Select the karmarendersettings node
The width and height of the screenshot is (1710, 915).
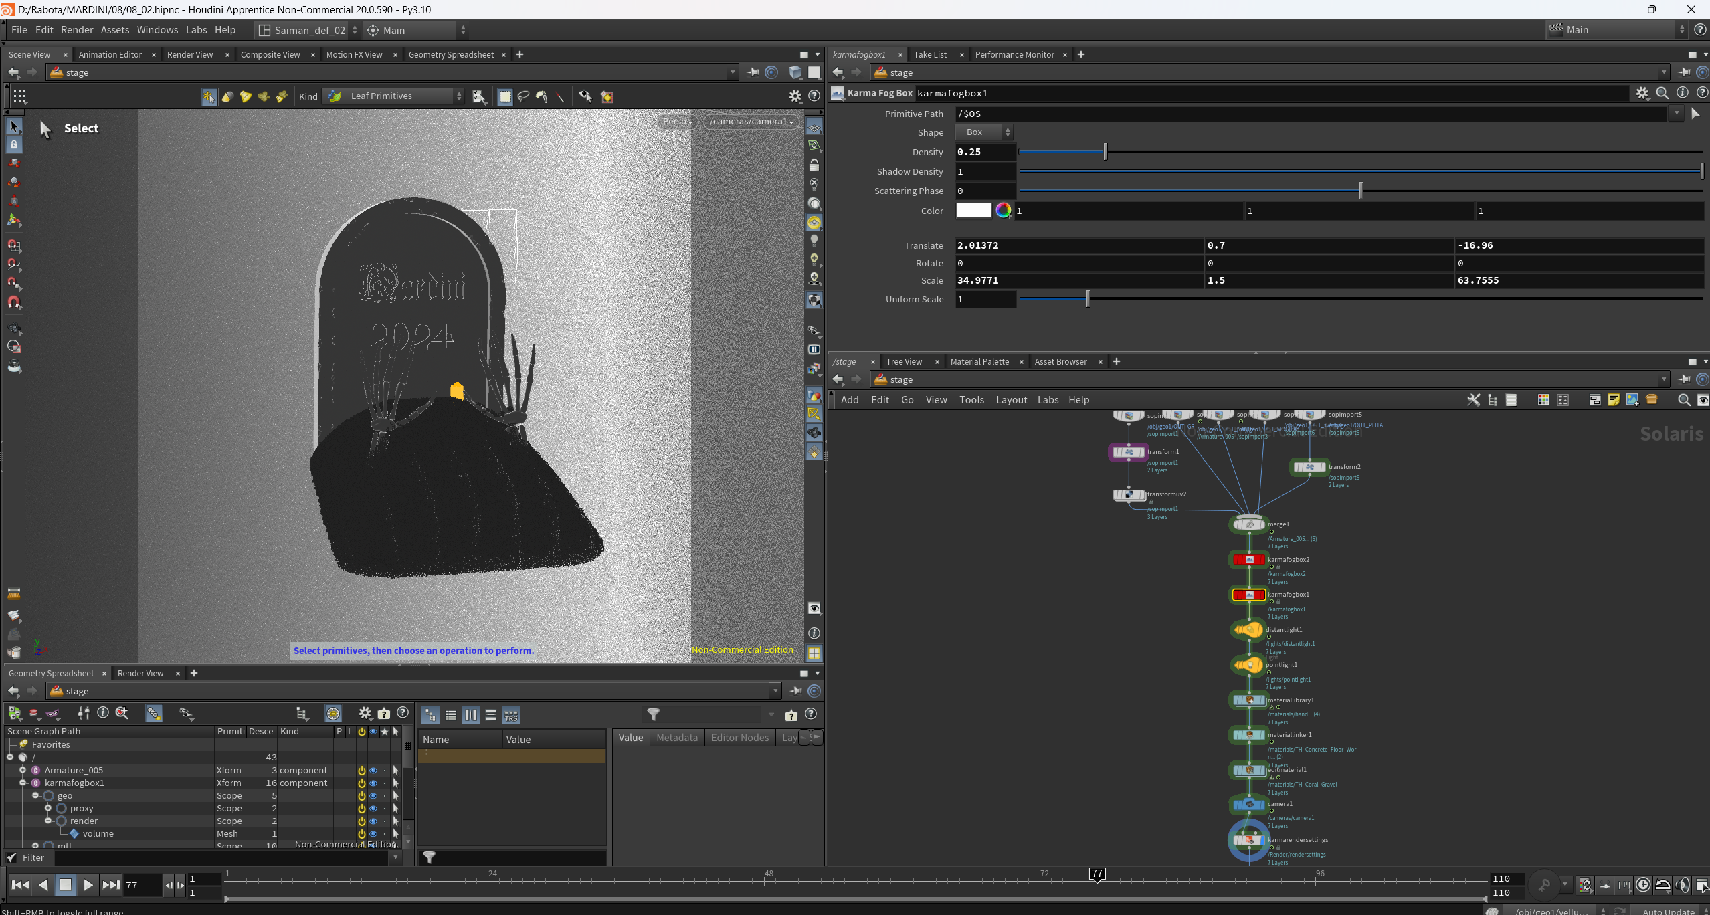coord(1248,840)
